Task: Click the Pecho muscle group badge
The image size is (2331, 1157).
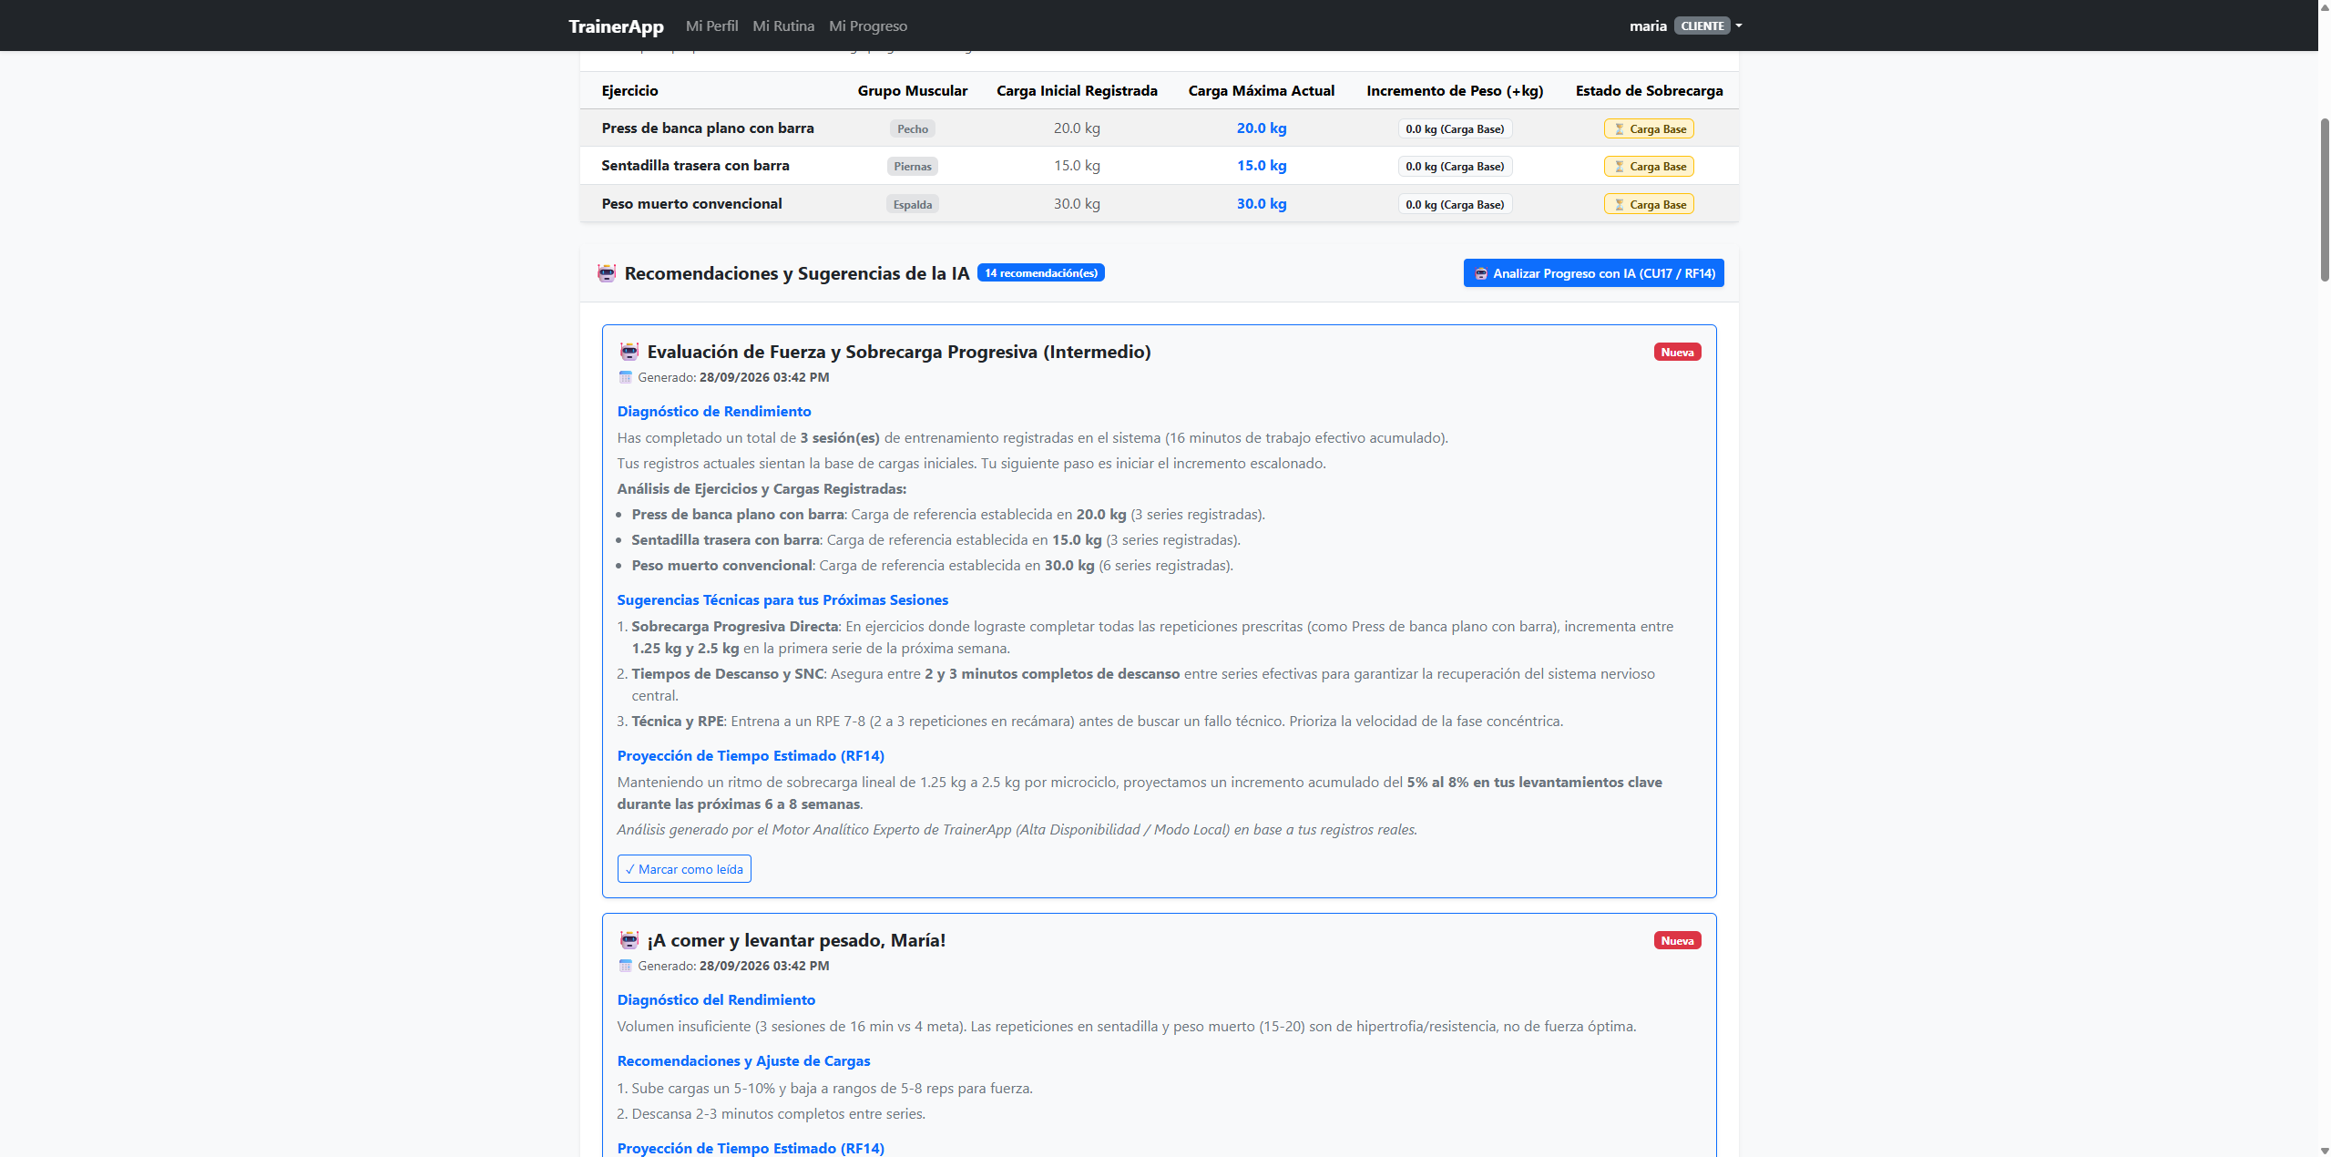Action: pos(912,128)
